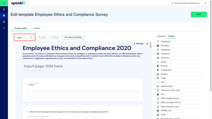Open the search icon in sidebar

point(4,28)
